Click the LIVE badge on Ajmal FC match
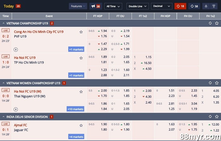 coord(5,124)
